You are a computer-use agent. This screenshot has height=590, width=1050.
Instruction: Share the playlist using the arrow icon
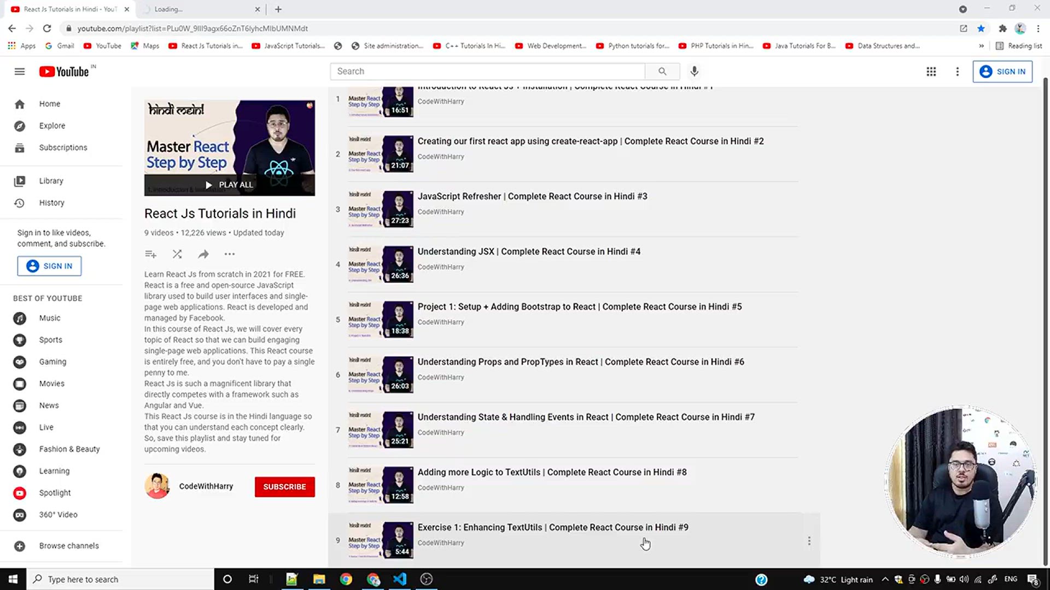click(x=203, y=254)
